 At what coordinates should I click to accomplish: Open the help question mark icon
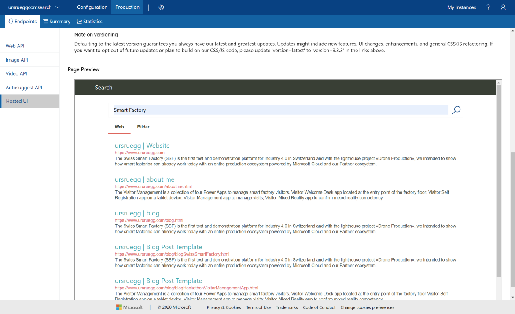(488, 7)
